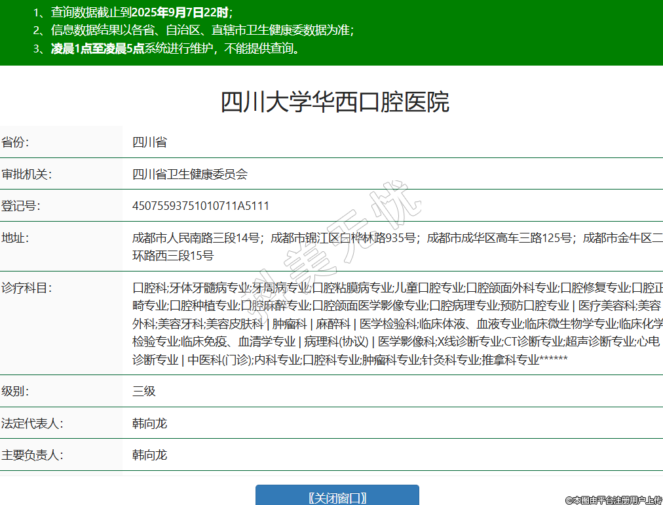Select the registration number 45075593751010711A5111
This screenshot has height=505, width=663.
click(200, 206)
